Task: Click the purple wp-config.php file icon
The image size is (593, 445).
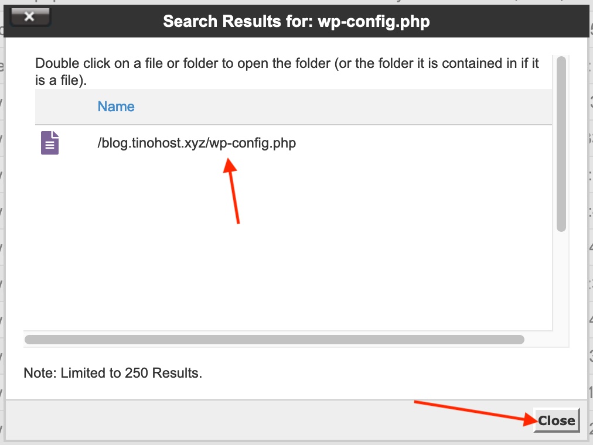Action: (x=50, y=143)
